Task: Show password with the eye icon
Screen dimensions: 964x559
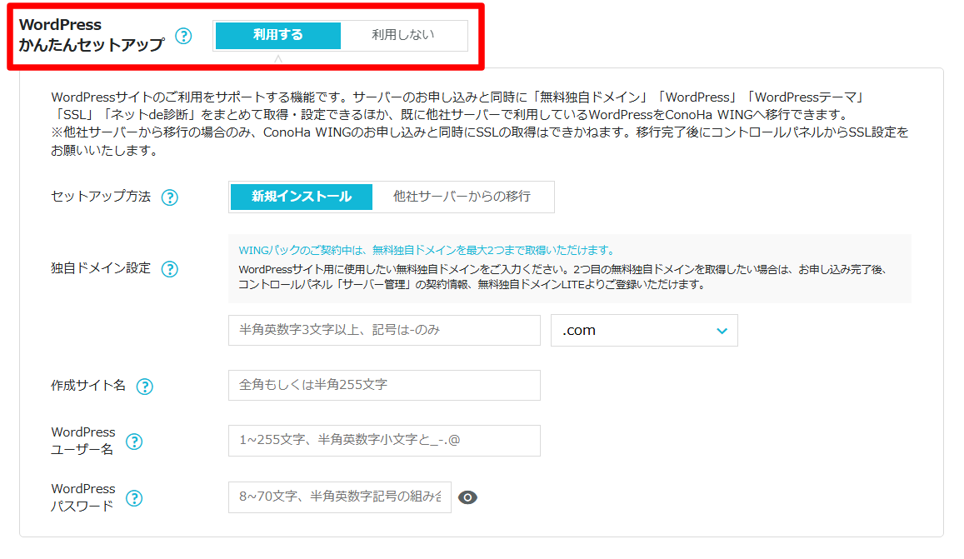Action: pyautogui.click(x=467, y=497)
